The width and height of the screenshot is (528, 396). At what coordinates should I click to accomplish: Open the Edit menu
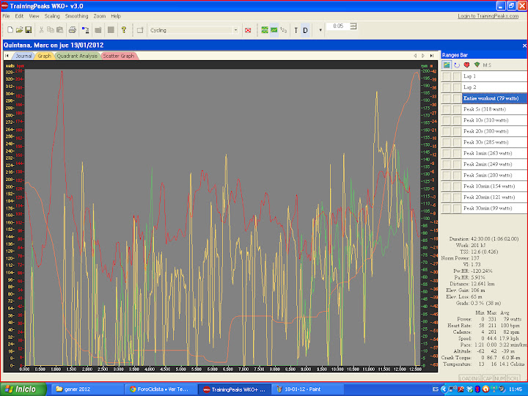[x=19, y=16]
